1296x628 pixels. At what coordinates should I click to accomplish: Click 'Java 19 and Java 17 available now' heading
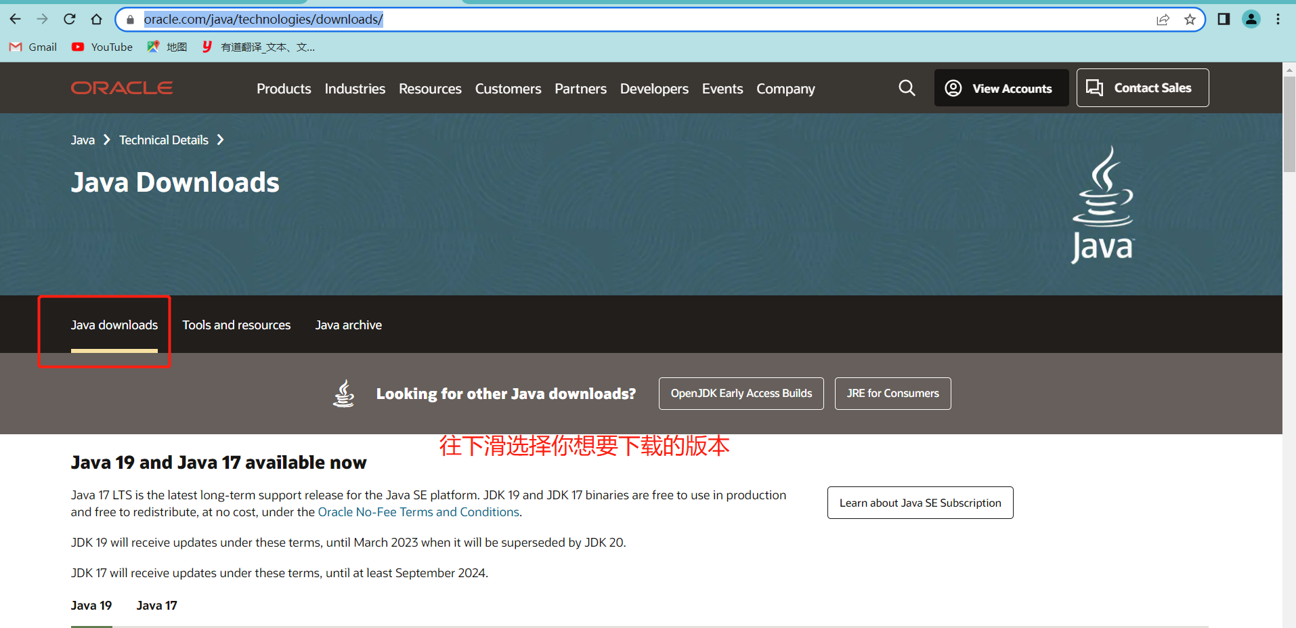point(219,463)
